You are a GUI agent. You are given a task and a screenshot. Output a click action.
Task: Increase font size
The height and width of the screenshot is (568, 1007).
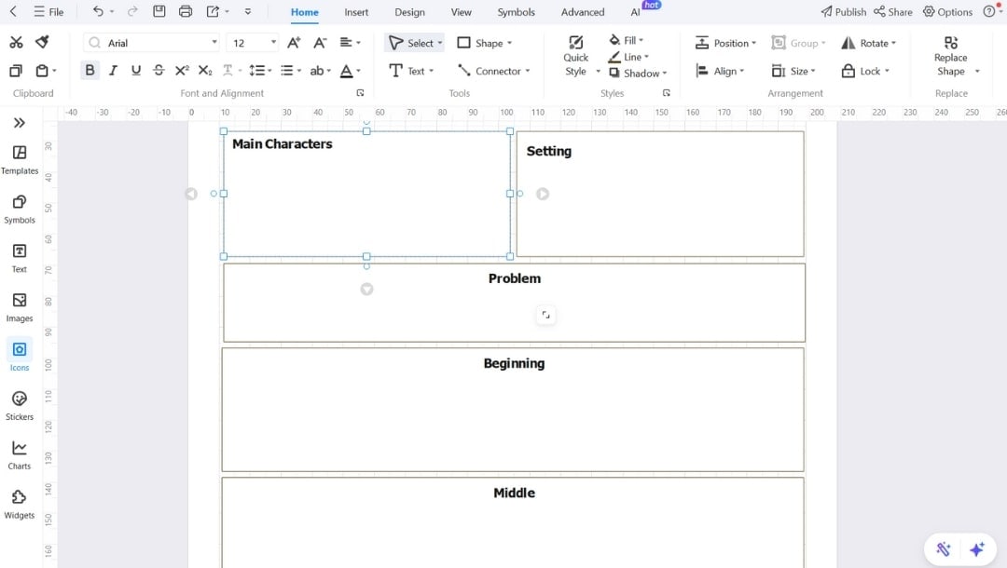294,42
